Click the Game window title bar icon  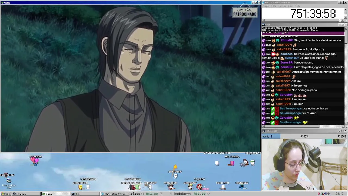click(x=2, y=2)
